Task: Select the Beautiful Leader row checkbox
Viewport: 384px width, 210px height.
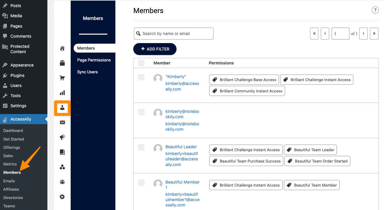Action: click(141, 147)
